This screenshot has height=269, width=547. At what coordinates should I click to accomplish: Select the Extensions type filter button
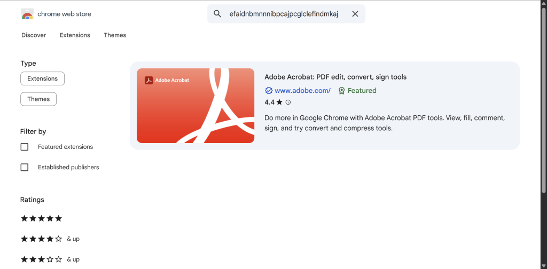tap(43, 78)
